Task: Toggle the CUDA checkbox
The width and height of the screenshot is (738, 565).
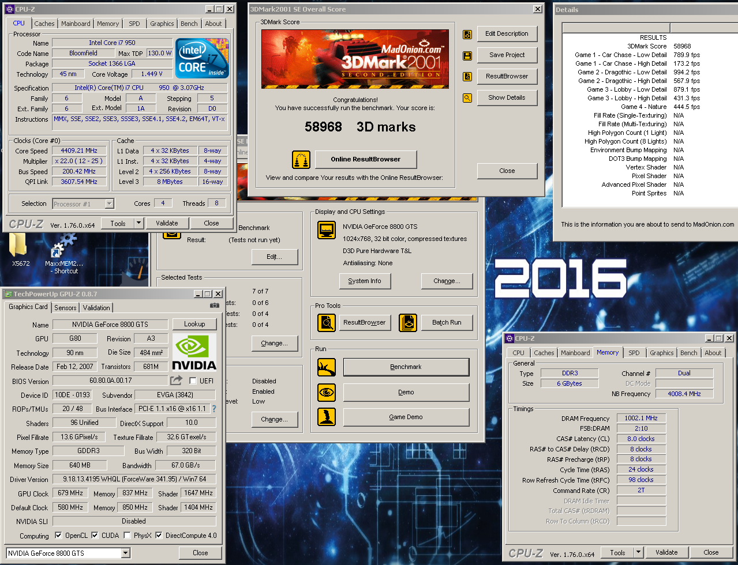Action: pyautogui.click(x=95, y=536)
